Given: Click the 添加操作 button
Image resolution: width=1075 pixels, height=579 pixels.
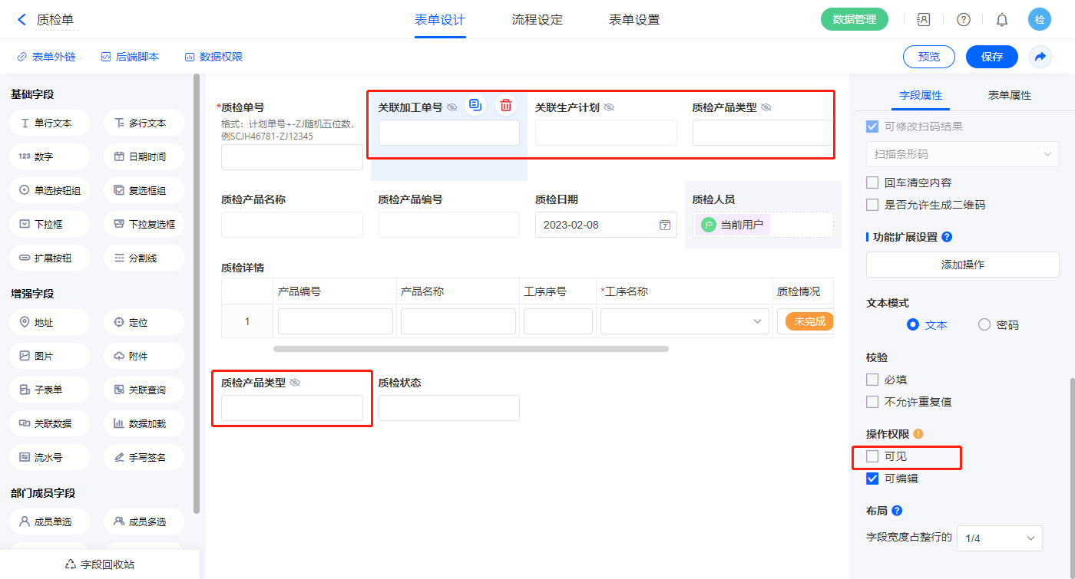Looking at the screenshot, I should pos(962,265).
